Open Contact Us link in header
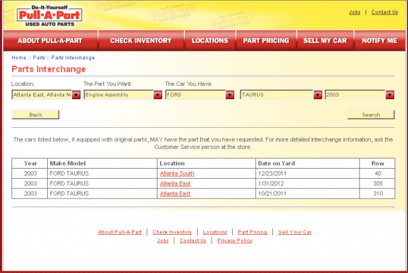 (384, 12)
